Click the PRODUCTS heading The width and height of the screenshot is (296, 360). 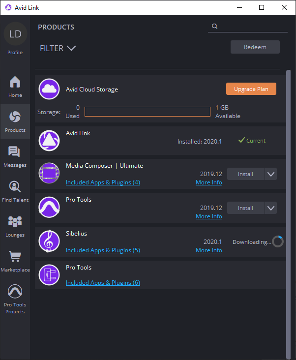(x=56, y=27)
